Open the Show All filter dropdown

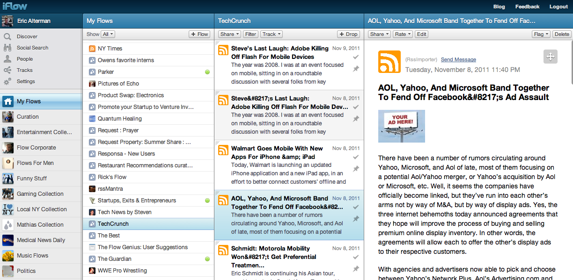tap(108, 34)
